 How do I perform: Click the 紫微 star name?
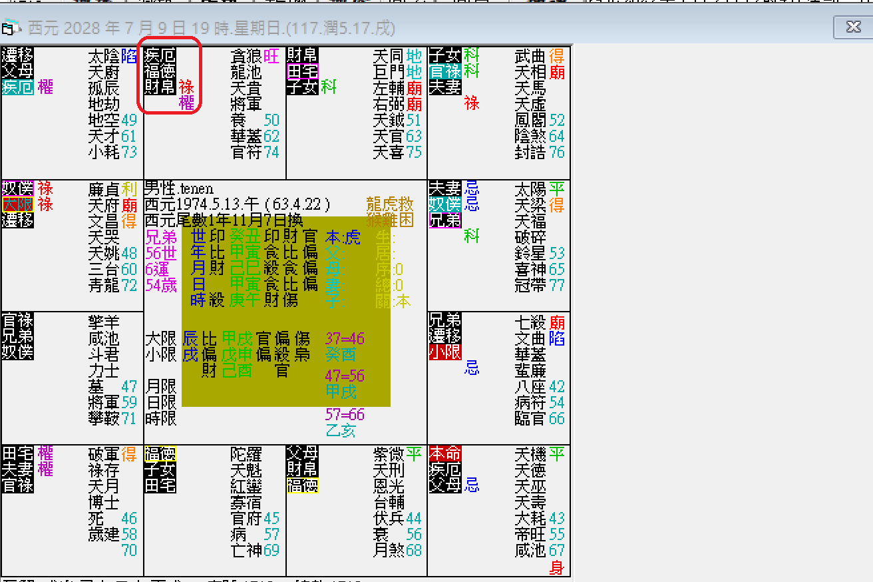point(390,454)
